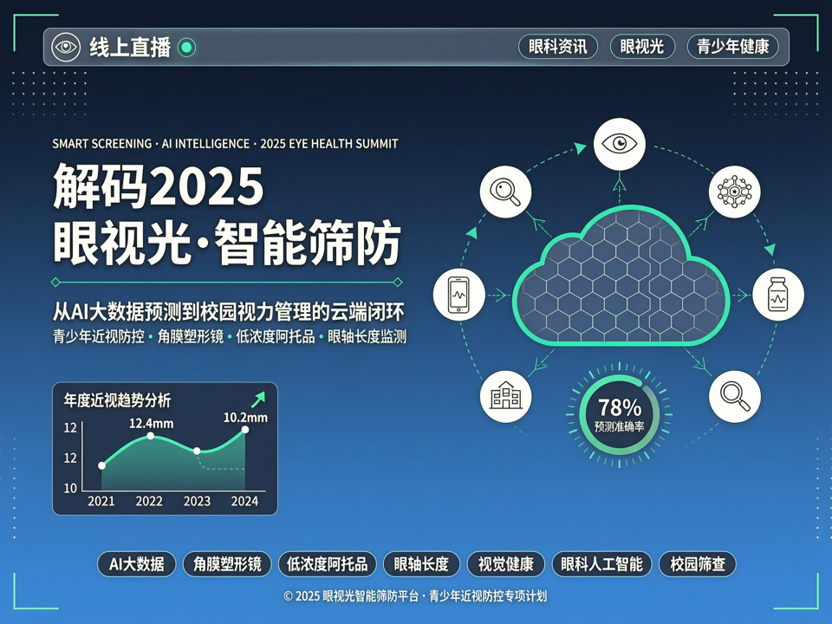Click the 低浓度阿托品 tag button
832x624 pixels.
coord(328,564)
